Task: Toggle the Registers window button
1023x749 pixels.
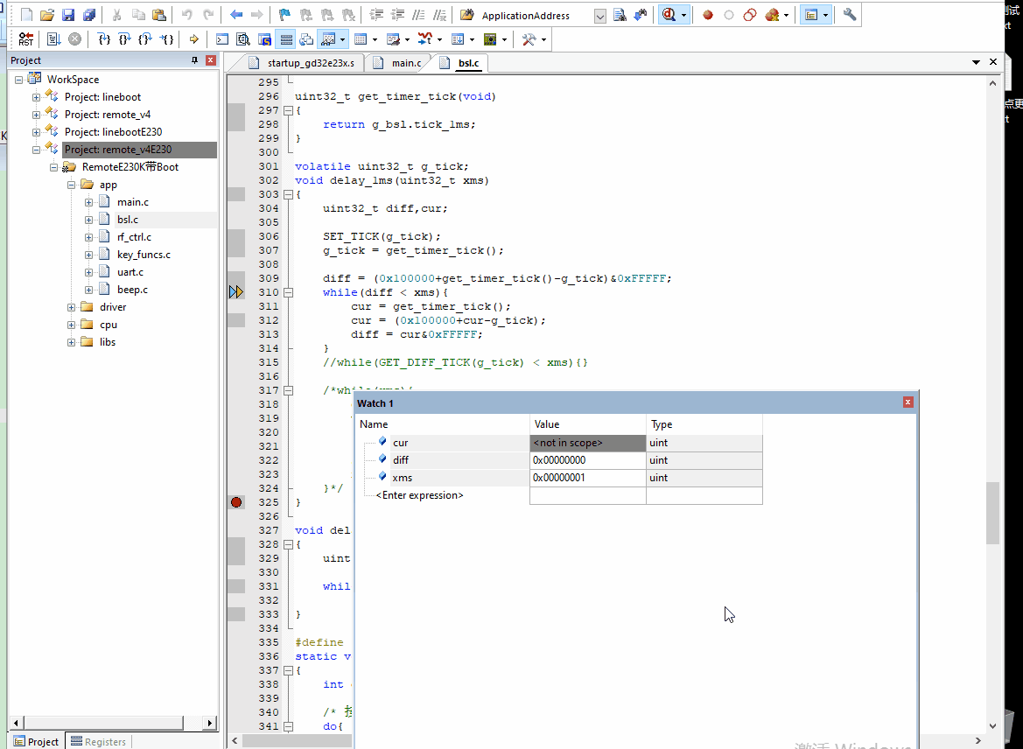Action: [286, 39]
